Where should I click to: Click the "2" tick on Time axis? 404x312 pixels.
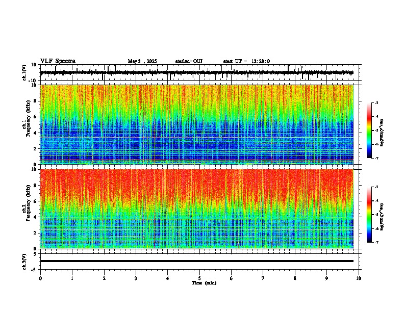click(x=104, y=278)
